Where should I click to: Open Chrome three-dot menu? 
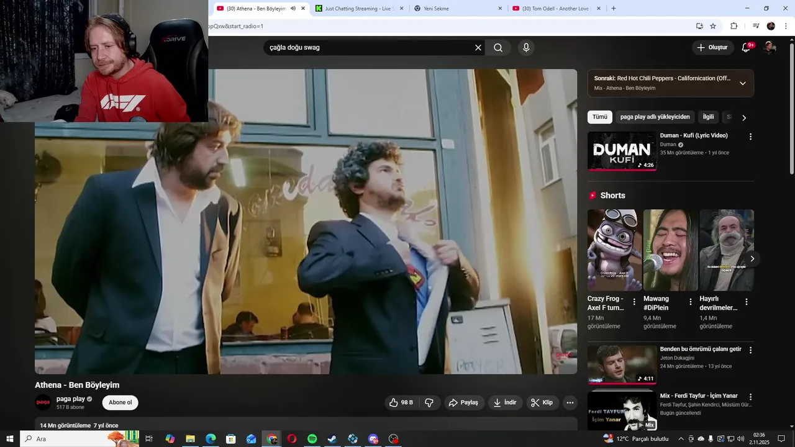point(786,26)
